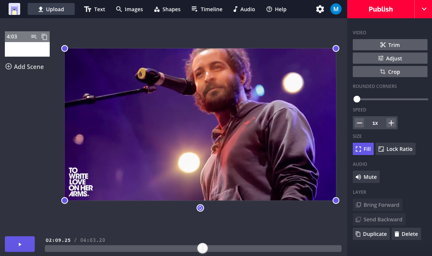The height and width of the screenshot is (256, 432).
Task: Click the Crop button
Action: [x=390, y=72]
